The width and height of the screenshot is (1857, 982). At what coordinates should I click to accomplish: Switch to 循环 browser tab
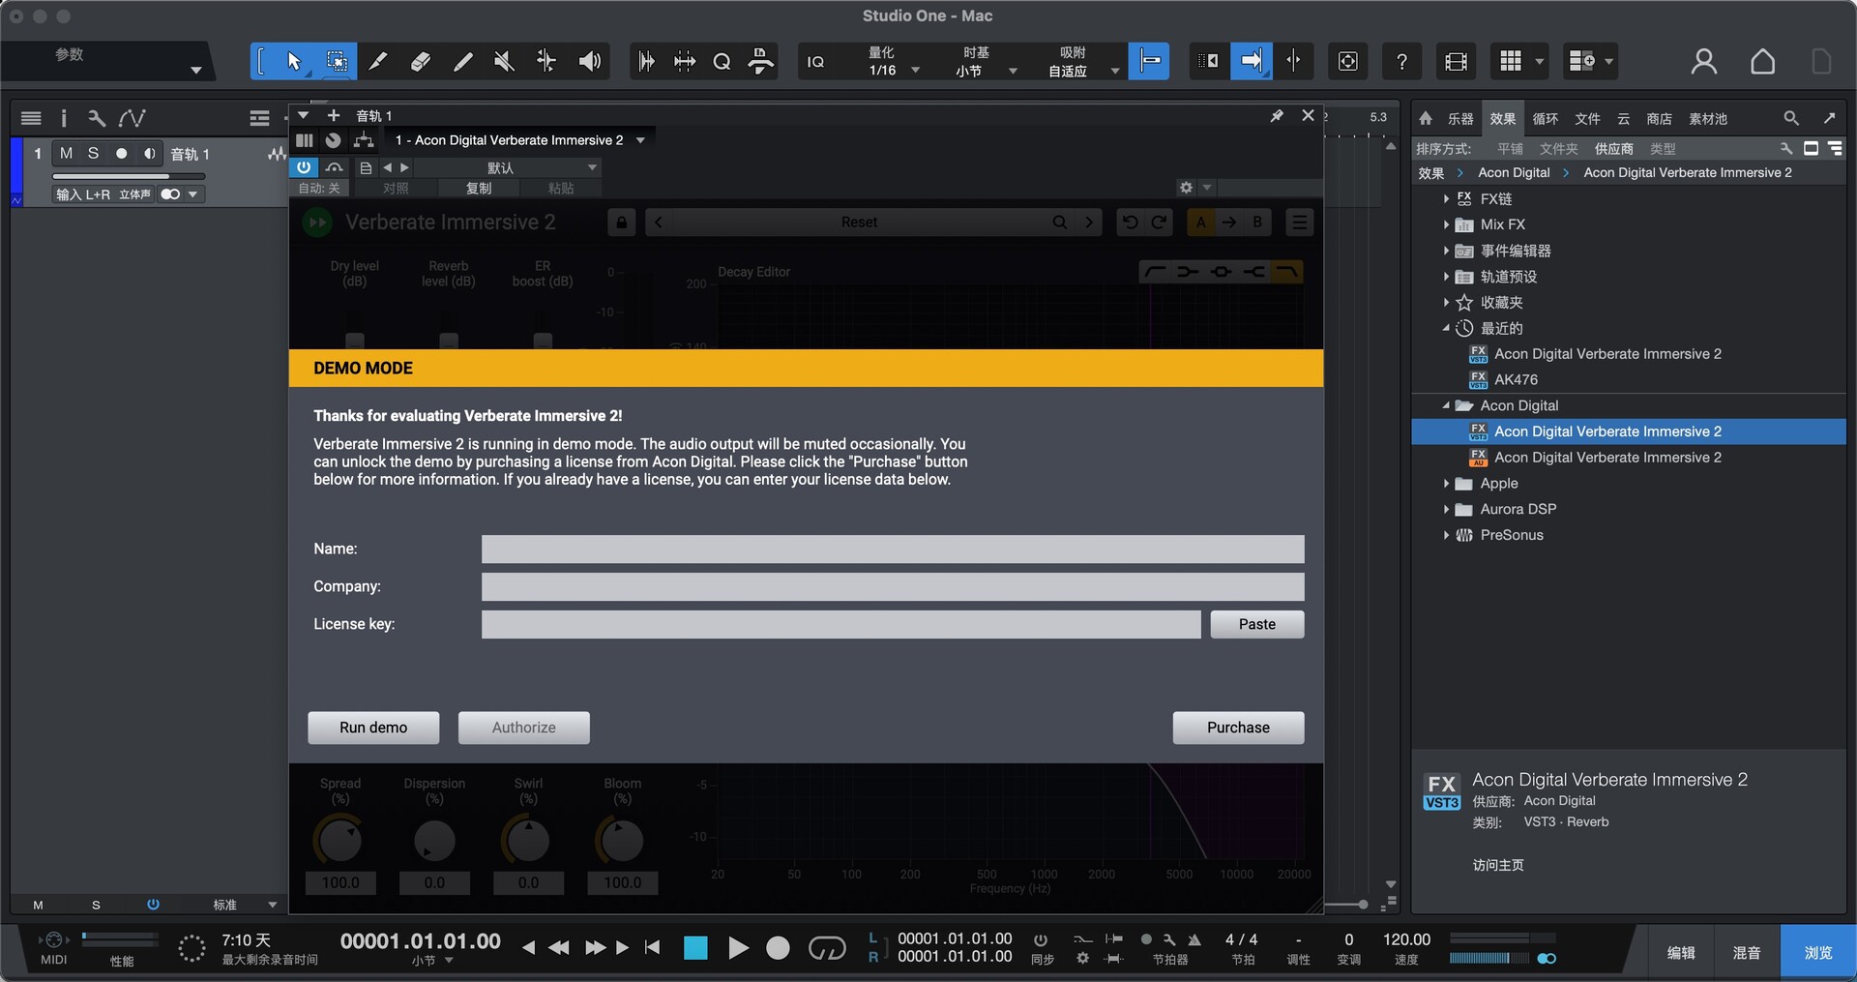pos(1546,118)
